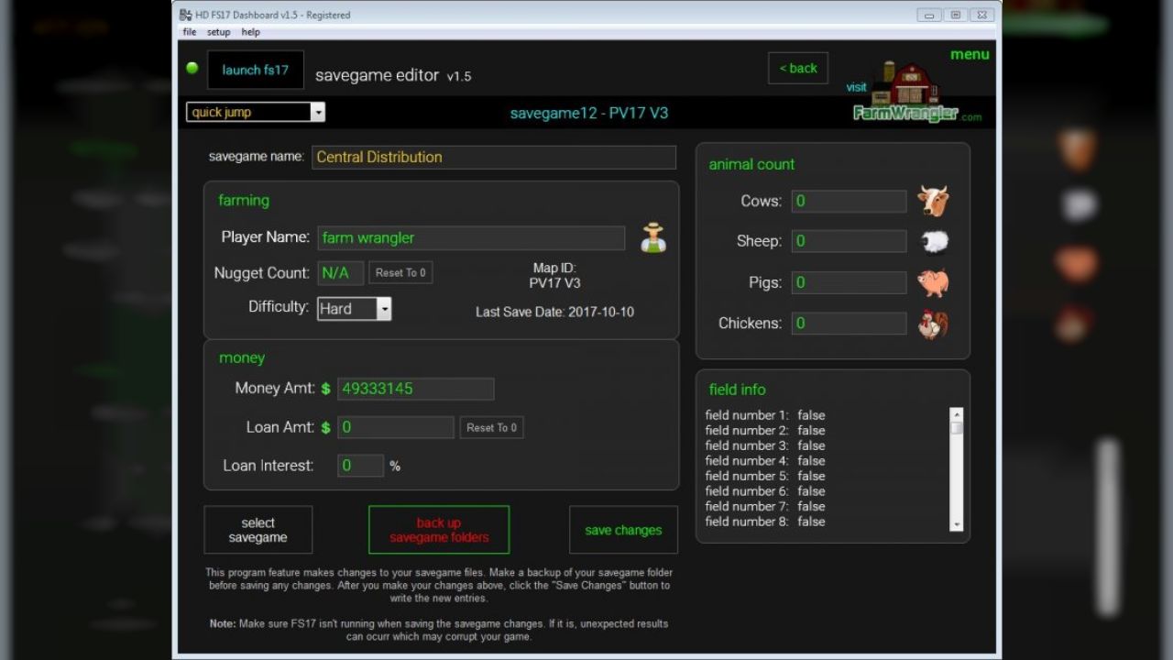Click the farmer avatar icon next to Player Name

pos(653,238)
